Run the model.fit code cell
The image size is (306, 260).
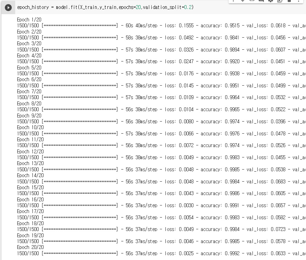(x=8, y=8)
